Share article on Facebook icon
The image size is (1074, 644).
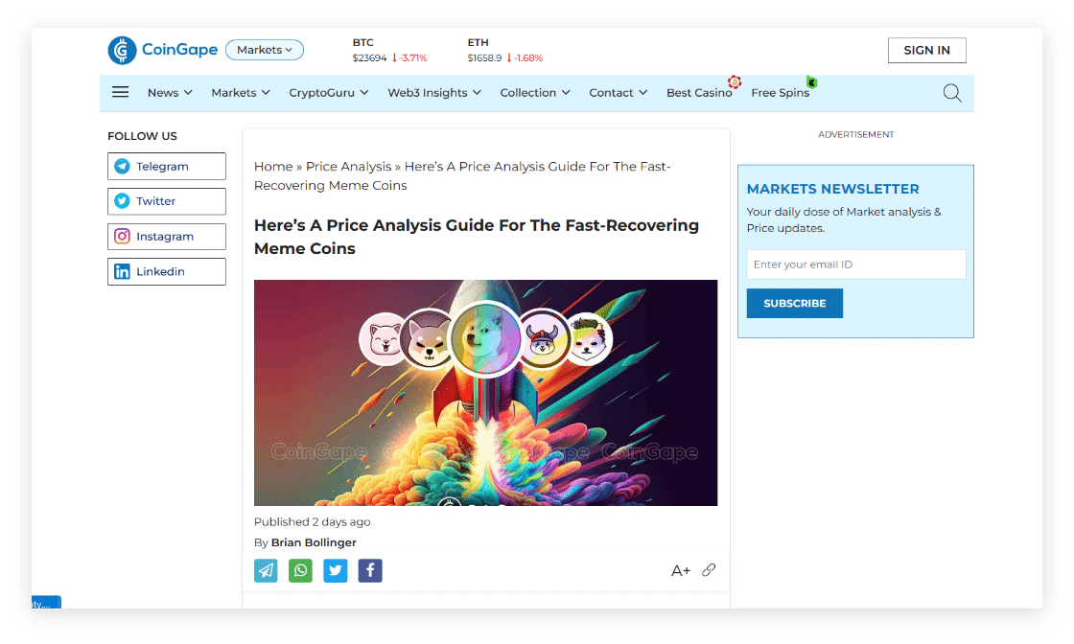coord(370,570)
